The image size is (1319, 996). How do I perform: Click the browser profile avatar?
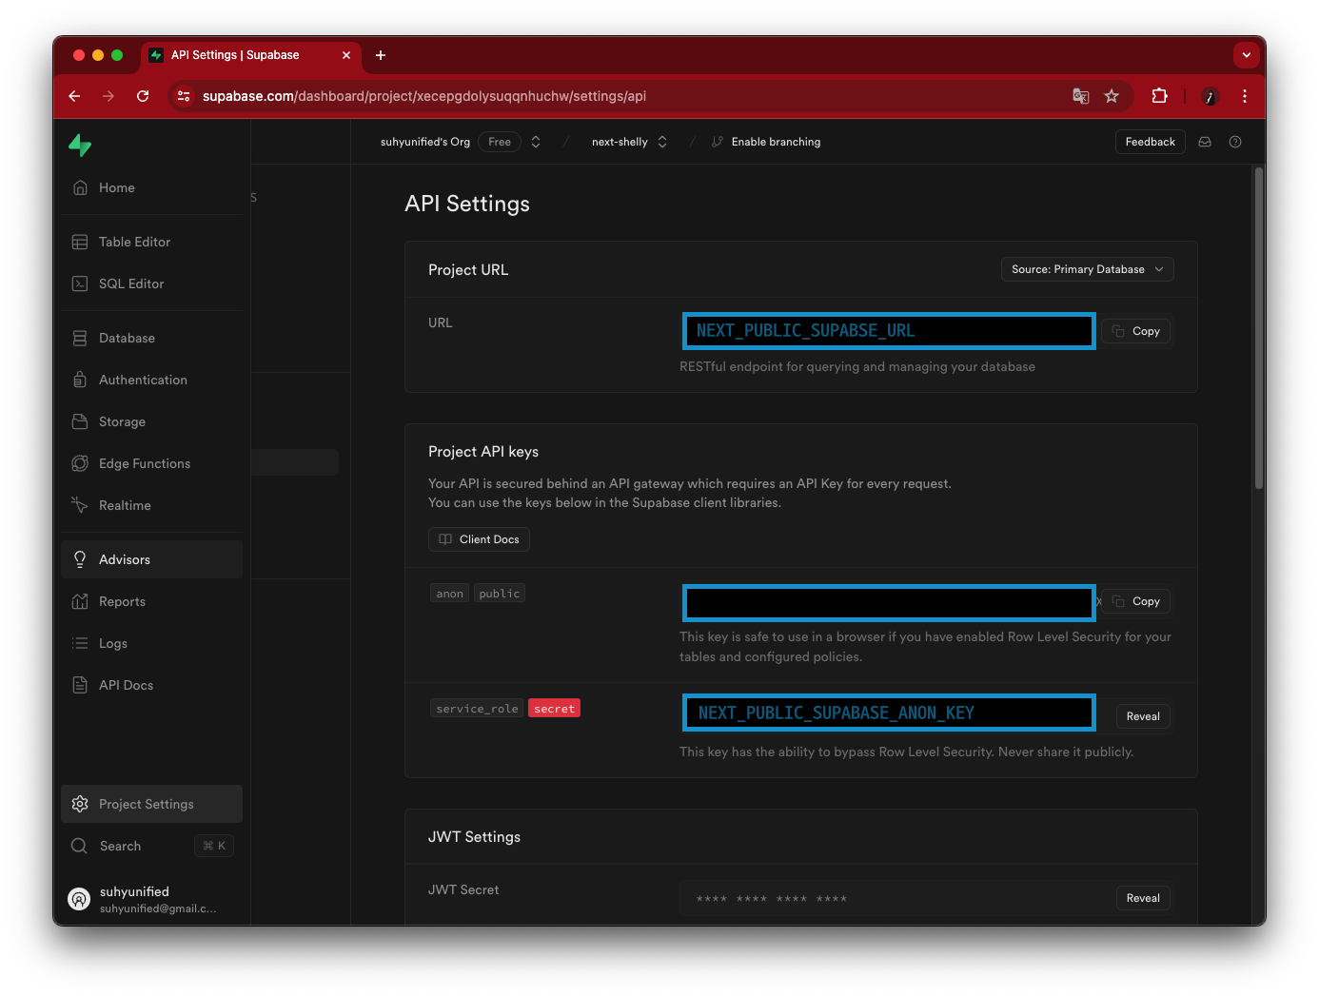click(x=1211, y=96)
